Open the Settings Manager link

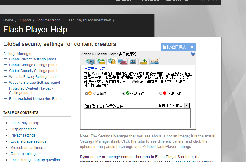(x=17, y=54)
